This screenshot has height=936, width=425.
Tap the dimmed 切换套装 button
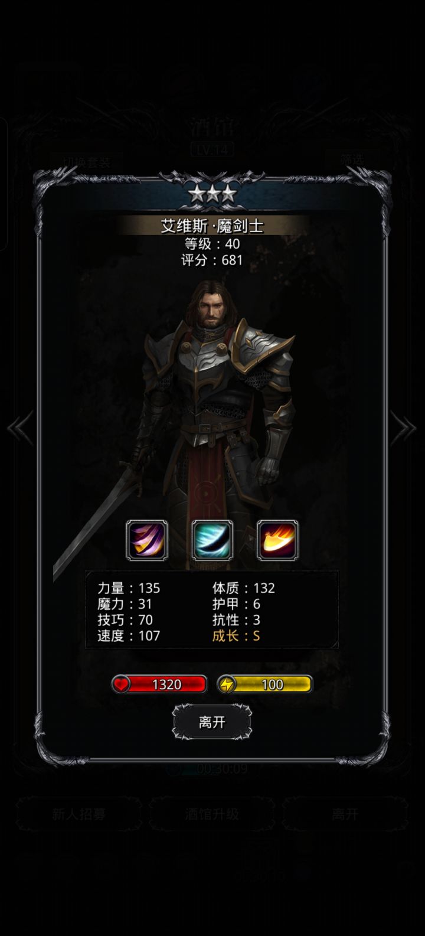(x=87, y=161)
